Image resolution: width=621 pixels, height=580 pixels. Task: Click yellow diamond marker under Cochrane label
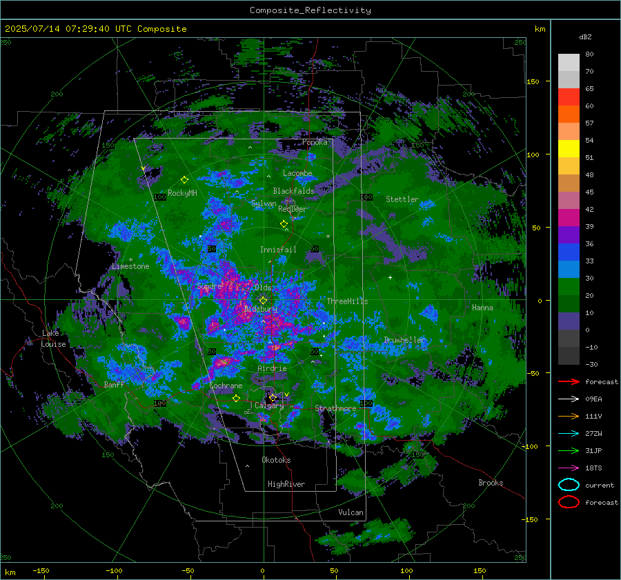coord(237,399)
